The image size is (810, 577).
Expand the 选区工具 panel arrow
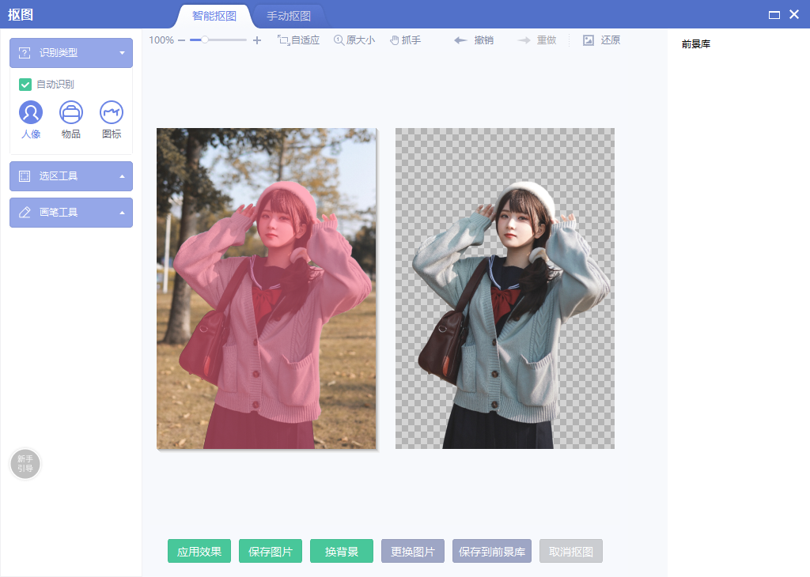122,176
